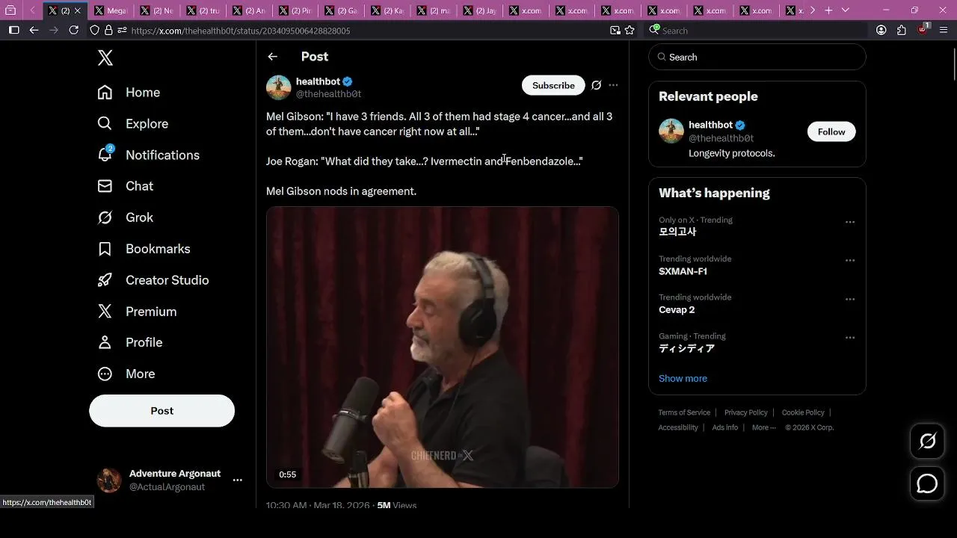
Task: Open a new browser tab
Action: pyautogui.click(x=828, y=10)
